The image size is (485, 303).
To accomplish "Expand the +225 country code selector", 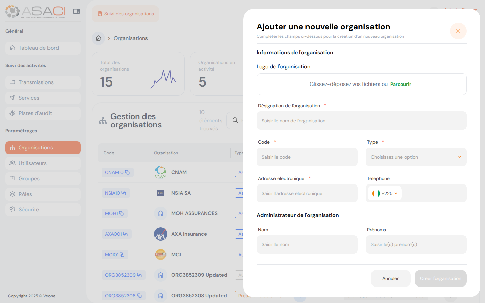I will 384,193.
